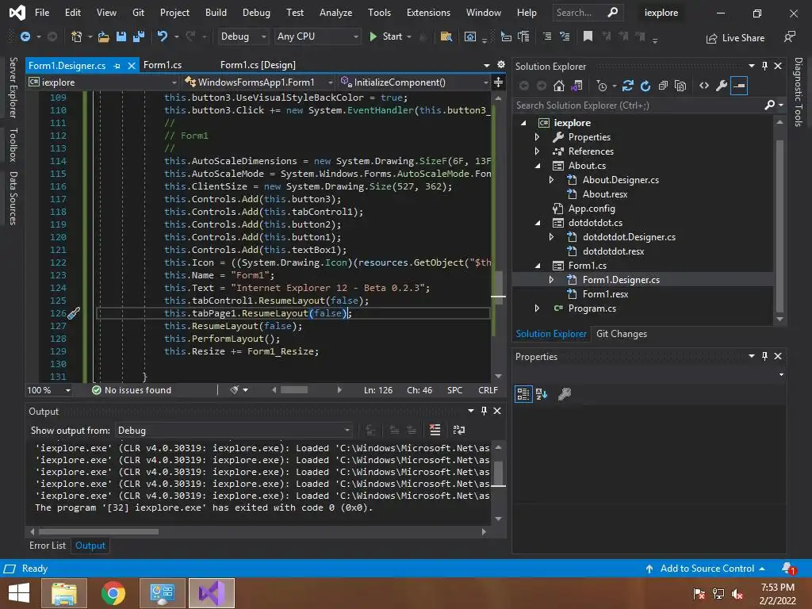Click Add to Source Control in status bar
The height and width of the screenshot is (609, 812).
coord(707,569)
